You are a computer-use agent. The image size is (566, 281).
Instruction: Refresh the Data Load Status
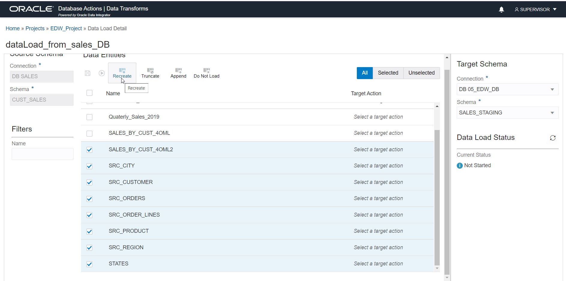(x=552, y=138)
